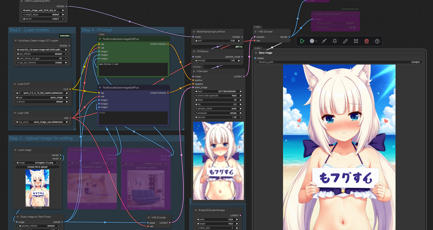Click the Save Image output picture
Screen dimensions: 433x230
(339, 147)
